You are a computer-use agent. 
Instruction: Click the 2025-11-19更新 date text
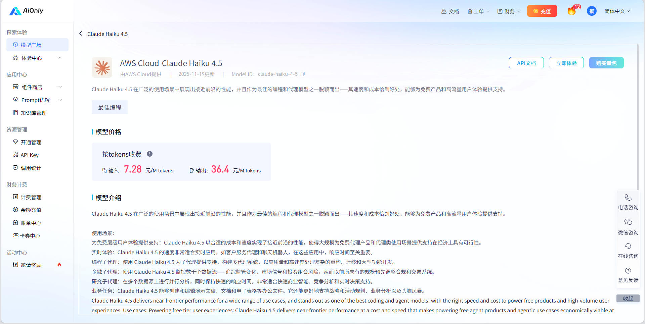[x=197, y=74]
